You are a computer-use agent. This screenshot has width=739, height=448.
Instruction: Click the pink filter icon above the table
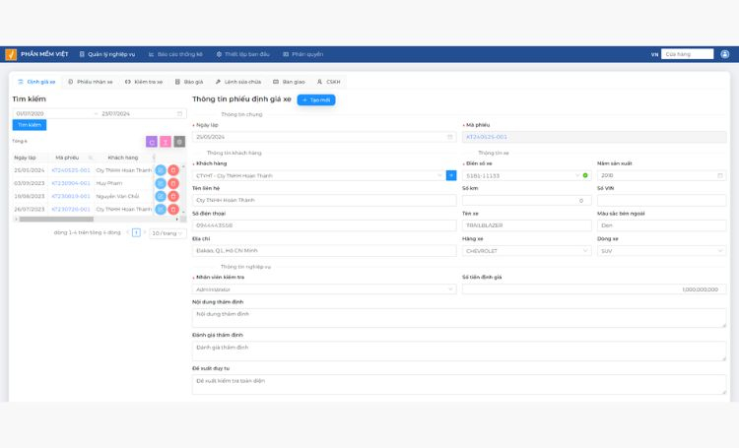coord(166,142)
